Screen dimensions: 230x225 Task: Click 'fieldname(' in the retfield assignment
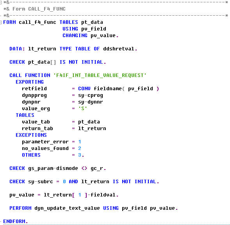109,89
